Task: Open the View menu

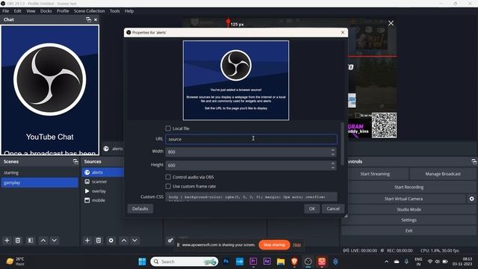Action: click(x=31, y=11)
